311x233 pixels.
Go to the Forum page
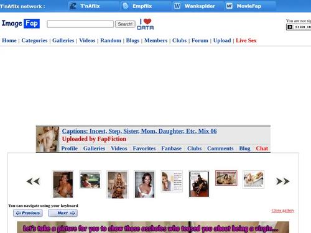pyautogui.click(x=200, y=40)
